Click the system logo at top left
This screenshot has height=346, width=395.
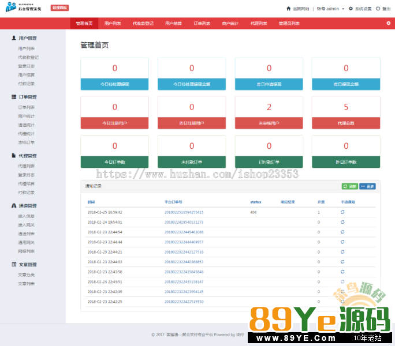pos(23,8)
